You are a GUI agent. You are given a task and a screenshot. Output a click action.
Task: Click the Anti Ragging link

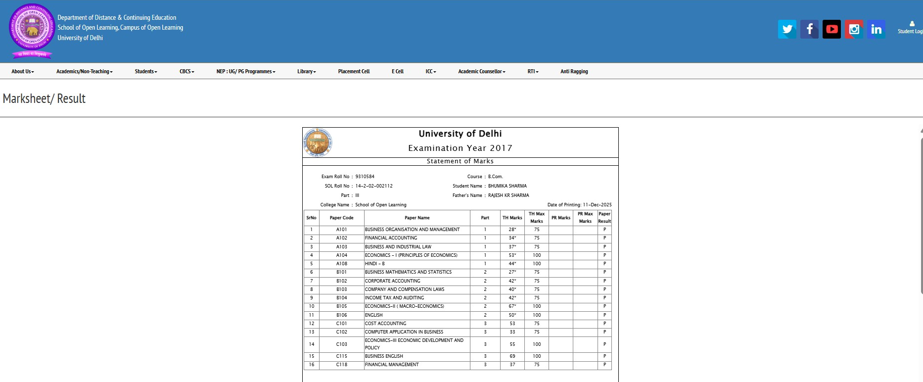[574, 71]
